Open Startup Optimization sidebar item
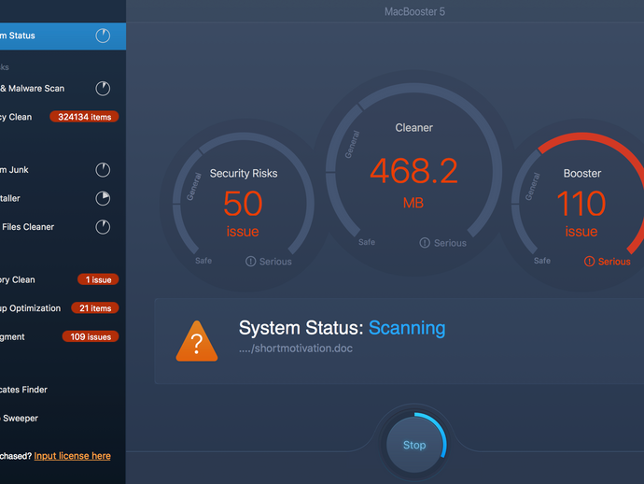 63,308
